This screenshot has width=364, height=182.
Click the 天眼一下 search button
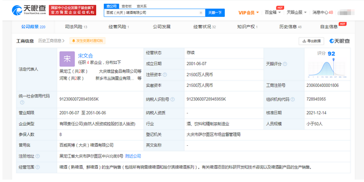[x=215, y=13]
